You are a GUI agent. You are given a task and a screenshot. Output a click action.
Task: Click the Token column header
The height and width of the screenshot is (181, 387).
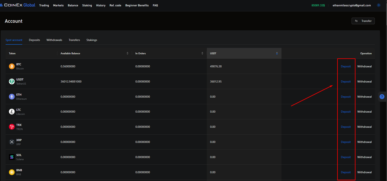[12, 53]
